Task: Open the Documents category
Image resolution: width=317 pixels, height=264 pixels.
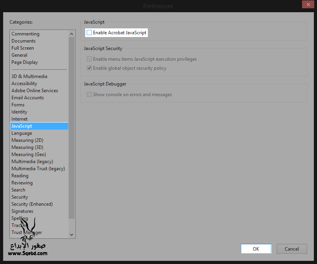Action: (x=23, y=41)
